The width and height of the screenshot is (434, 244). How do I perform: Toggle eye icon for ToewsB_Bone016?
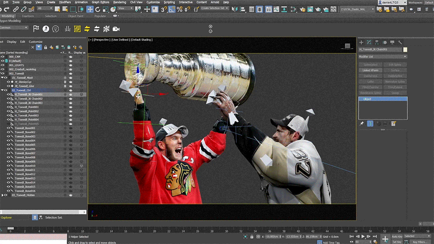(8, 191)
